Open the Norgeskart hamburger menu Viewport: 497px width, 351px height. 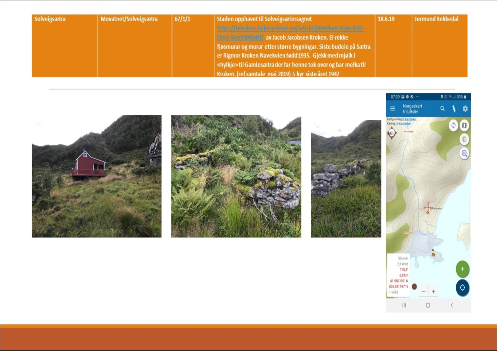(x=392, y=109)
